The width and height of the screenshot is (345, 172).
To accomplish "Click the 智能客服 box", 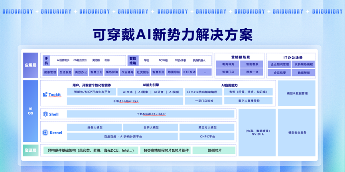I will coord(252,64).
